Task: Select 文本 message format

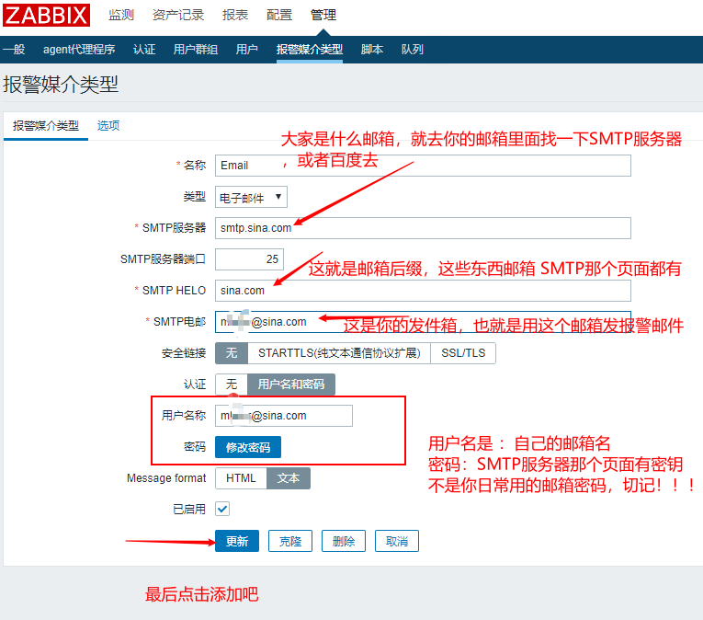Action: (289, 478)
